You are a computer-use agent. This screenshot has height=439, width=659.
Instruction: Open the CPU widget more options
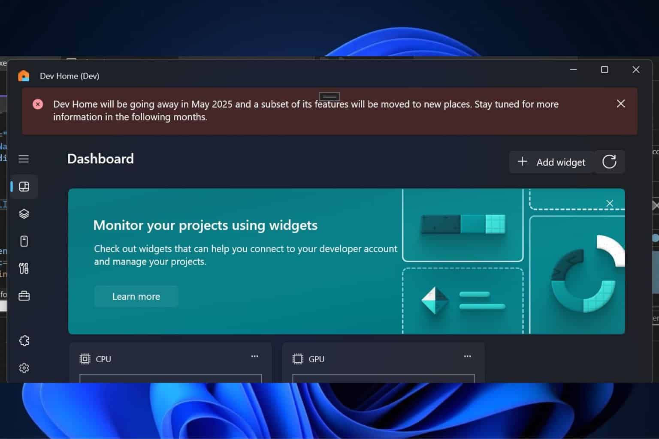pyautogui.click(x=254, y=356)
